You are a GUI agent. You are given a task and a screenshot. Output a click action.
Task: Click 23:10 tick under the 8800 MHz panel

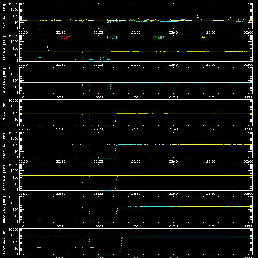tap(61, 226)
